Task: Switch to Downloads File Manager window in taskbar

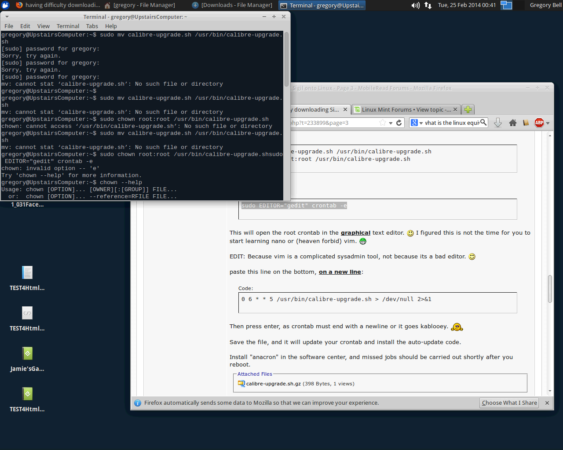Action: (232, 5)
